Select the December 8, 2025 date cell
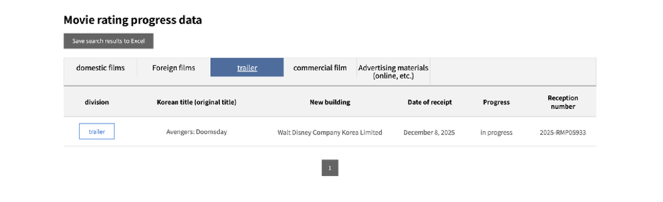Image resolution: width=663 pixels, height=202 pixels. [x=429, y=132]
